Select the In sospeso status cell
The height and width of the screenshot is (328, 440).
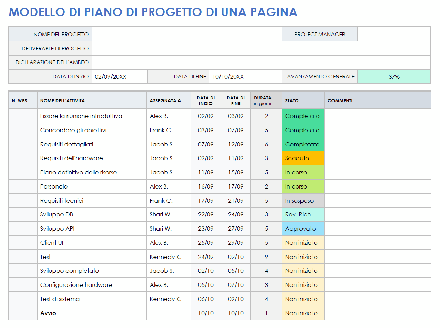click(x=303, y=200)
